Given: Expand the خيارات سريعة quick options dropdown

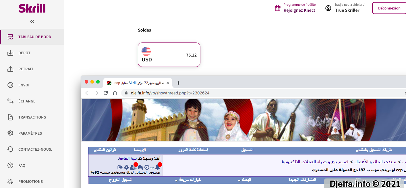Looking at the screenshot, I should [188, 180].
